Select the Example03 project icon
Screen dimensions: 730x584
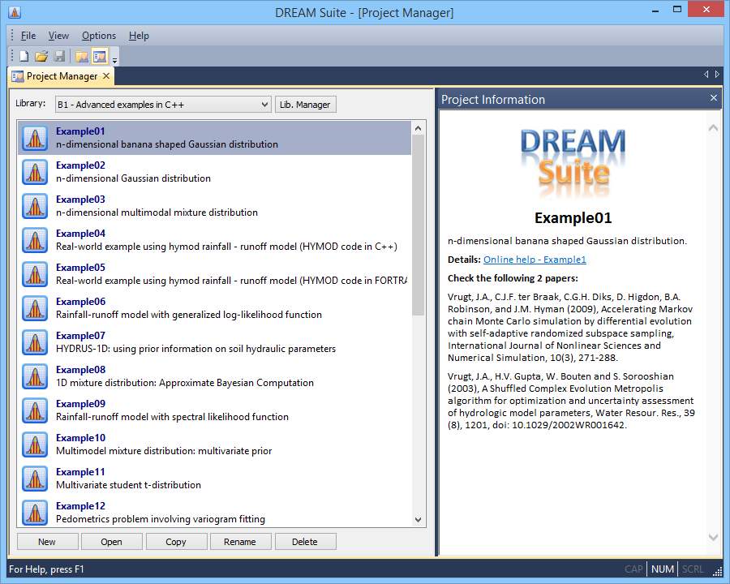35,206
